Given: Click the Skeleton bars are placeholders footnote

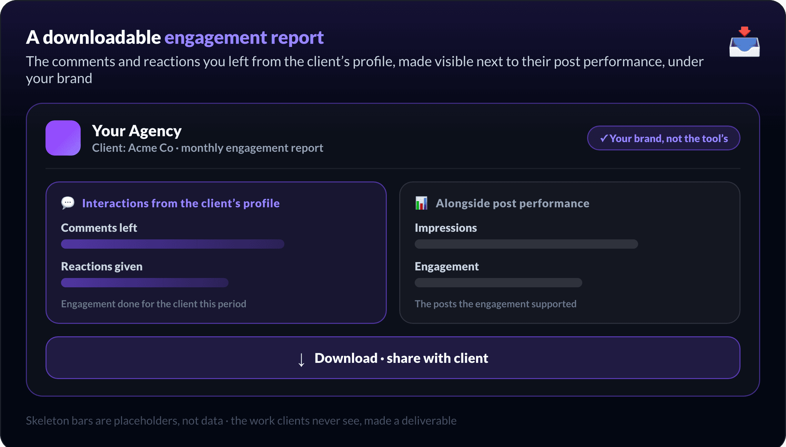Looking at the screenshot, I should [241, 421].
